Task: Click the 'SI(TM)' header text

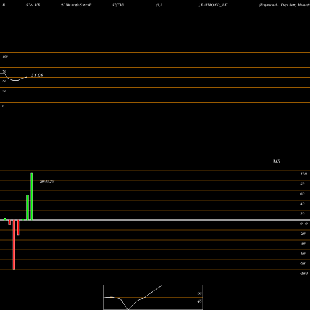Action: (118, 5)
